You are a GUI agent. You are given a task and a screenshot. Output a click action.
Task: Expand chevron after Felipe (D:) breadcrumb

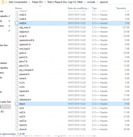pos(45,2)
